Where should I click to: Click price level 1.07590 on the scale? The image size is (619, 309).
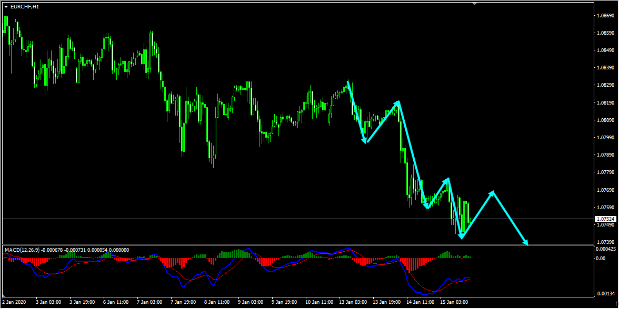pyautogui.click(x=605, y=207)
